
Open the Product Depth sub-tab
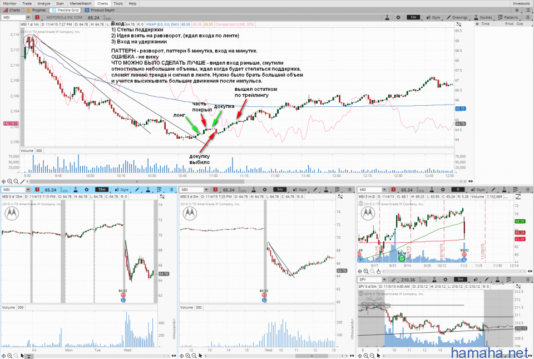(x=100, y=10)
